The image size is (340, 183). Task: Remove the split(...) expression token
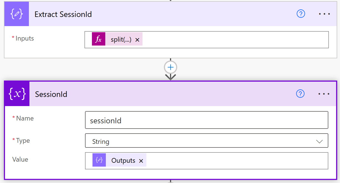click(137, 40)
